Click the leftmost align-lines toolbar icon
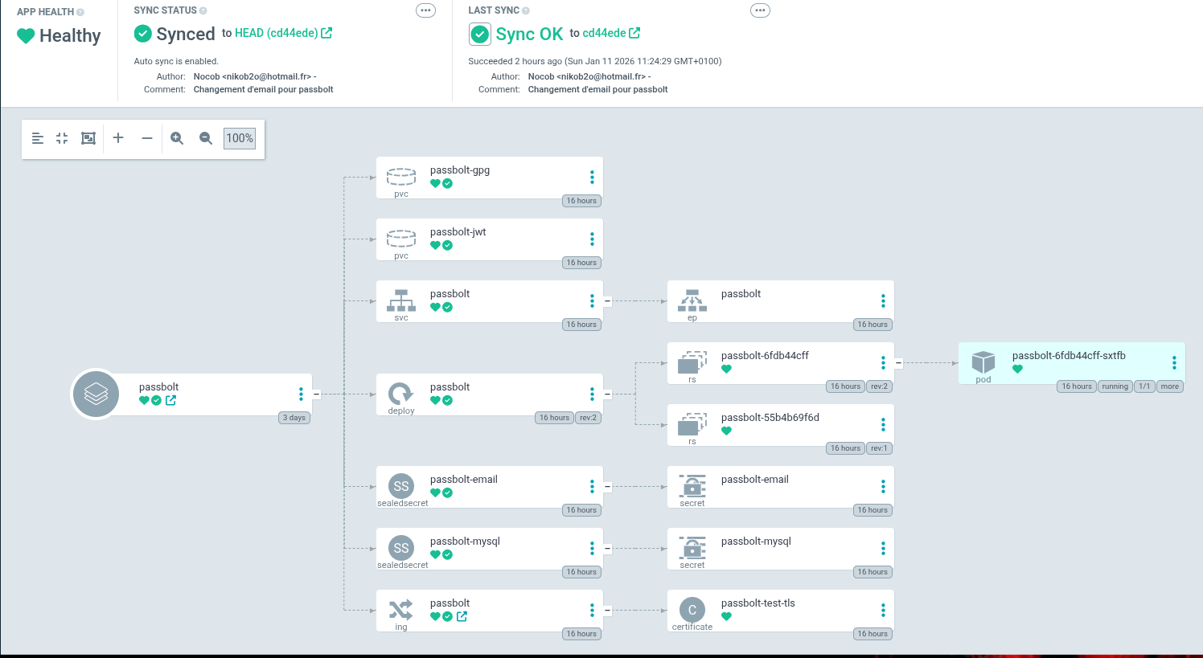 point(38,138)
